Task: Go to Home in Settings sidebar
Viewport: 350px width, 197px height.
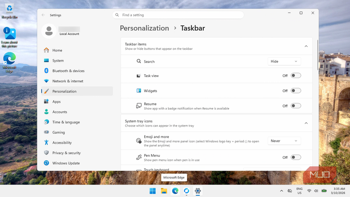Action: (77, 50)
